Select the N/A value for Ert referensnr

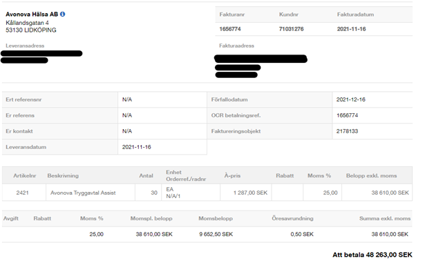127,99
